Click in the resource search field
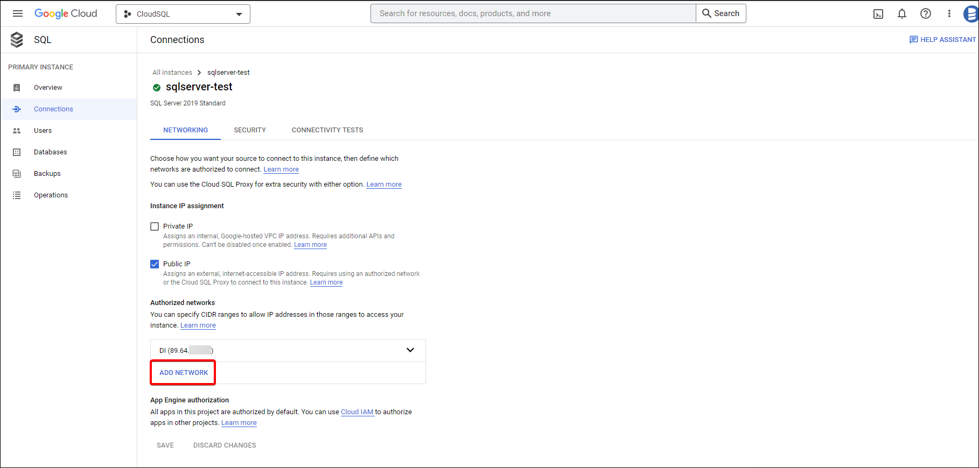979x468 pixels. [533, 13]
